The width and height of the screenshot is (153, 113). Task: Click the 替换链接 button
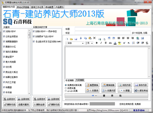109,85
